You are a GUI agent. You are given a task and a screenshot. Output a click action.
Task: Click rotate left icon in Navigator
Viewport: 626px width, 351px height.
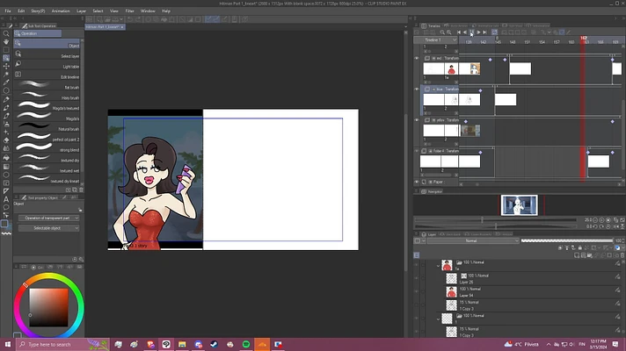pyautogui.click(x=595, y=226)
